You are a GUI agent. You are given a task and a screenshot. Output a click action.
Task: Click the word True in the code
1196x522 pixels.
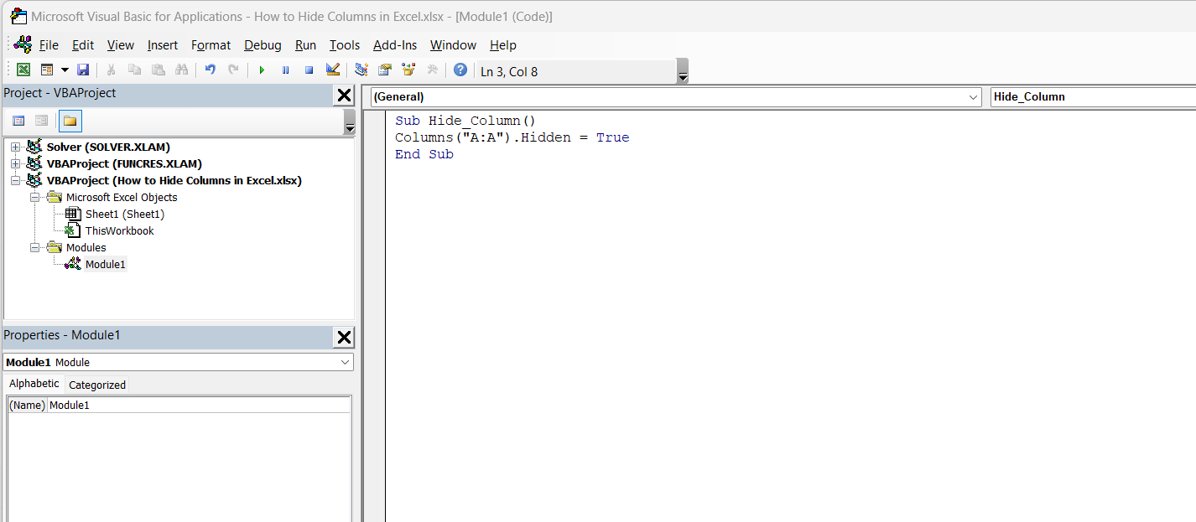pyautogui.click(x=613, y=137)
